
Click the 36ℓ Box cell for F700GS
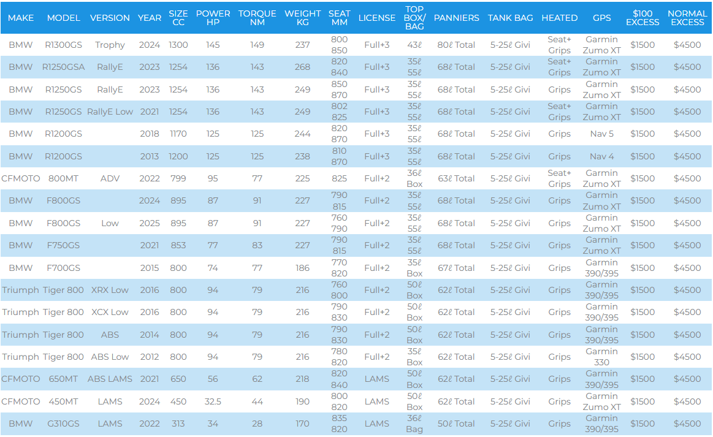(414, 268)
